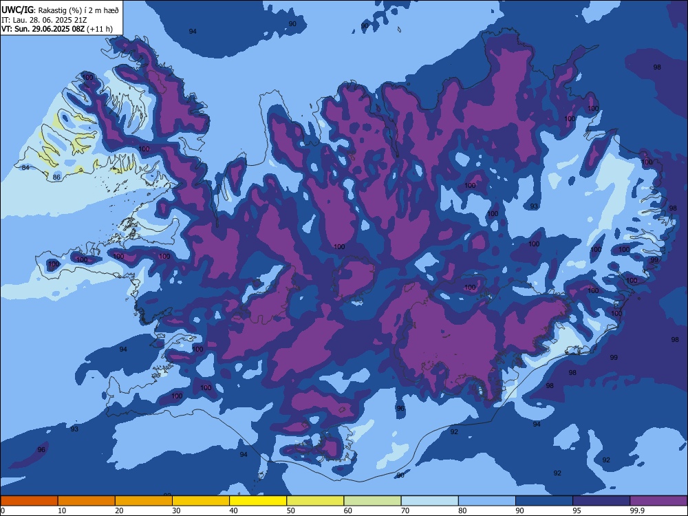This screenshot has width=688, height=516.
Task: Click the legend tick label '70'
Action: click(405, 510)
